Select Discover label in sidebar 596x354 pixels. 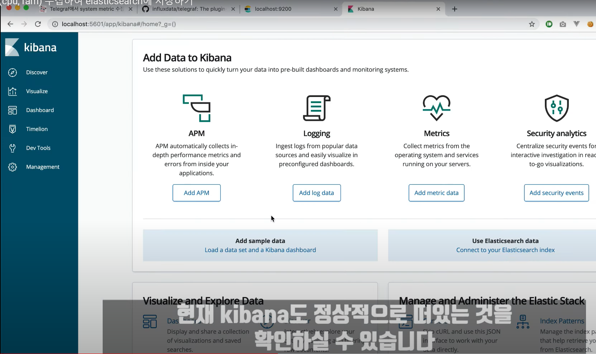(37, 72)
